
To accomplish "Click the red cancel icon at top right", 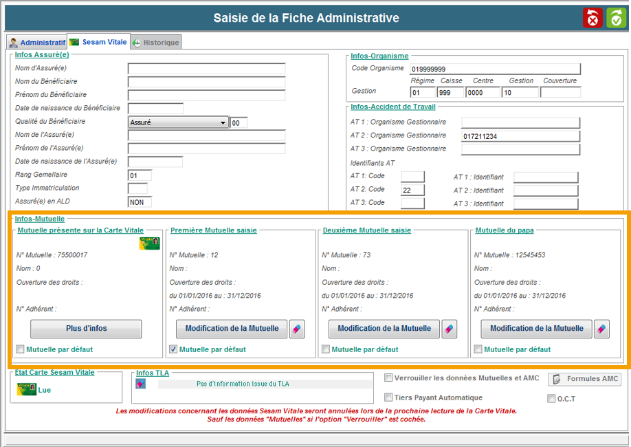I will 592,18.
